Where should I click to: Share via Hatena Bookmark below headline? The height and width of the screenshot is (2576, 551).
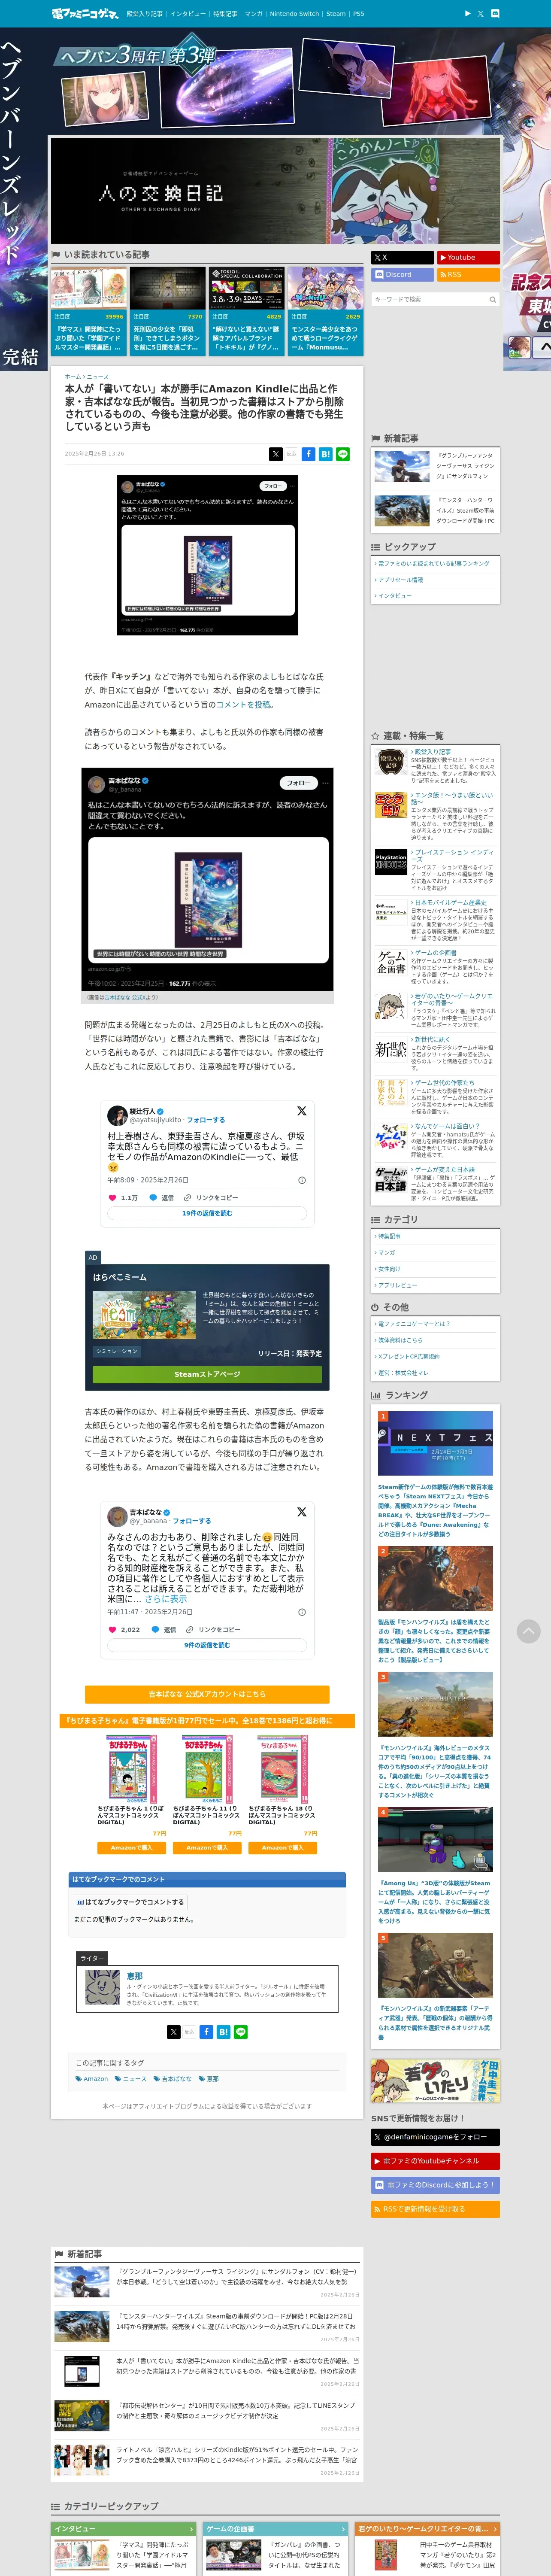click(x=325, y=454)
